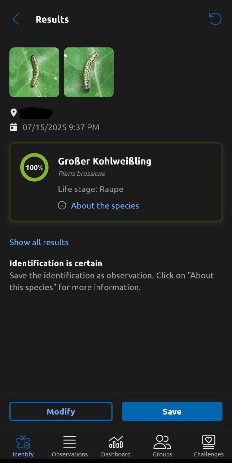Tap the back arrow icon
This screenshot has height=463, width=232.
click(x=16, y=19)
